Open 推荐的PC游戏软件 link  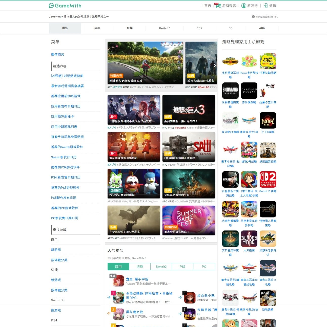pyautogui.click(x=65, y=208)
